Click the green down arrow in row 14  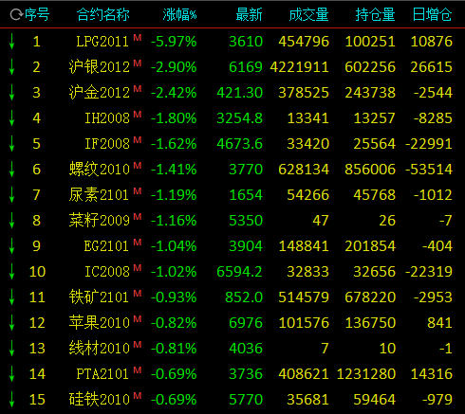[12, 374]
